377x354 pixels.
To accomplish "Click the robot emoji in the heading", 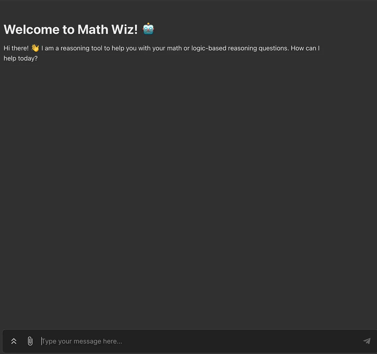I will click(x=148, y=29).
